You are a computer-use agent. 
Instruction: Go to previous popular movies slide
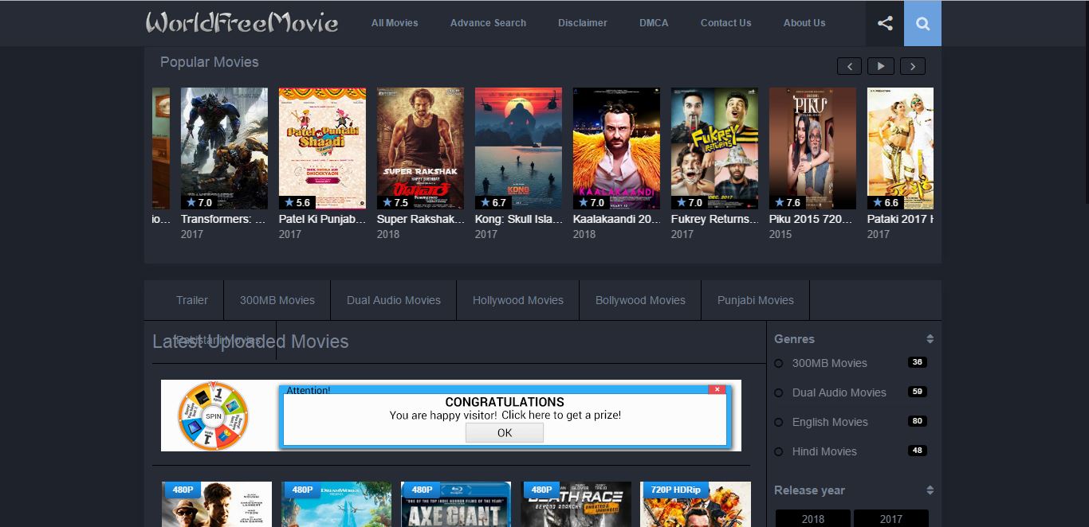849,66
